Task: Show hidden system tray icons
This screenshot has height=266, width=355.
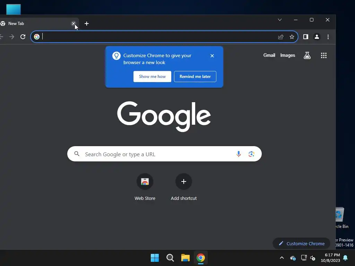Action: tap(282, 258)
